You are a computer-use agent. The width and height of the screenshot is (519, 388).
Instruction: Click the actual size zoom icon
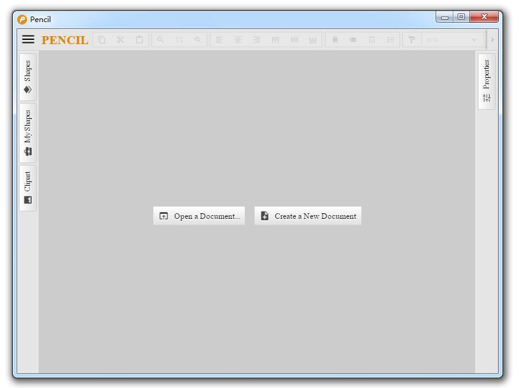179,40
